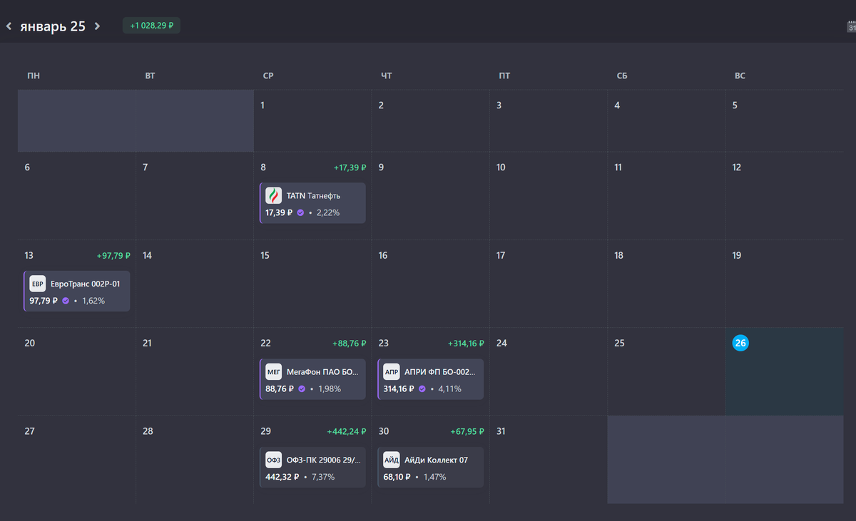Click the ВС weekday header

740,76
